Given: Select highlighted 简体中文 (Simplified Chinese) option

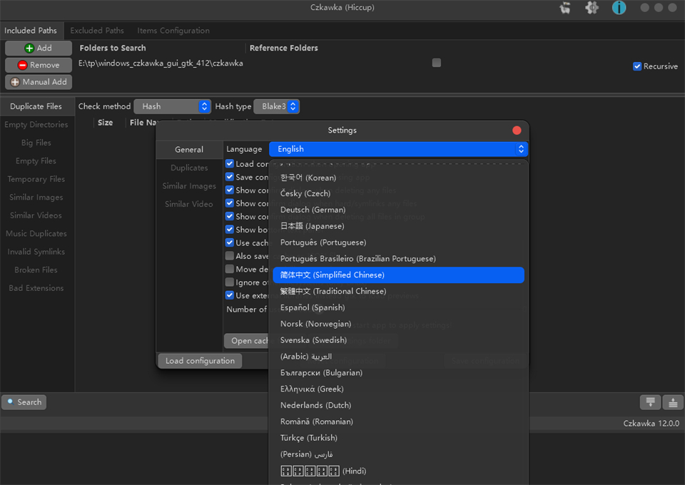Looking at the screenshot, I should (398, 275).
